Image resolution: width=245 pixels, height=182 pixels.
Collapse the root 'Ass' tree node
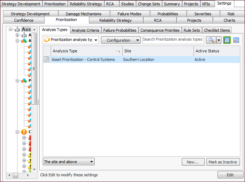coord(10,29)
